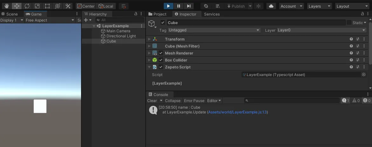Viewport: 372px width, 147px height.
Task: Open Hierarchy panel options menu
Action: tap(141, 14)
